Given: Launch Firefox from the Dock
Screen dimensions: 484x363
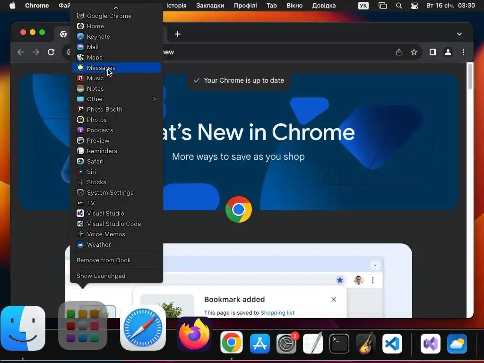Looking at the screenshot, I should (194, 334).
